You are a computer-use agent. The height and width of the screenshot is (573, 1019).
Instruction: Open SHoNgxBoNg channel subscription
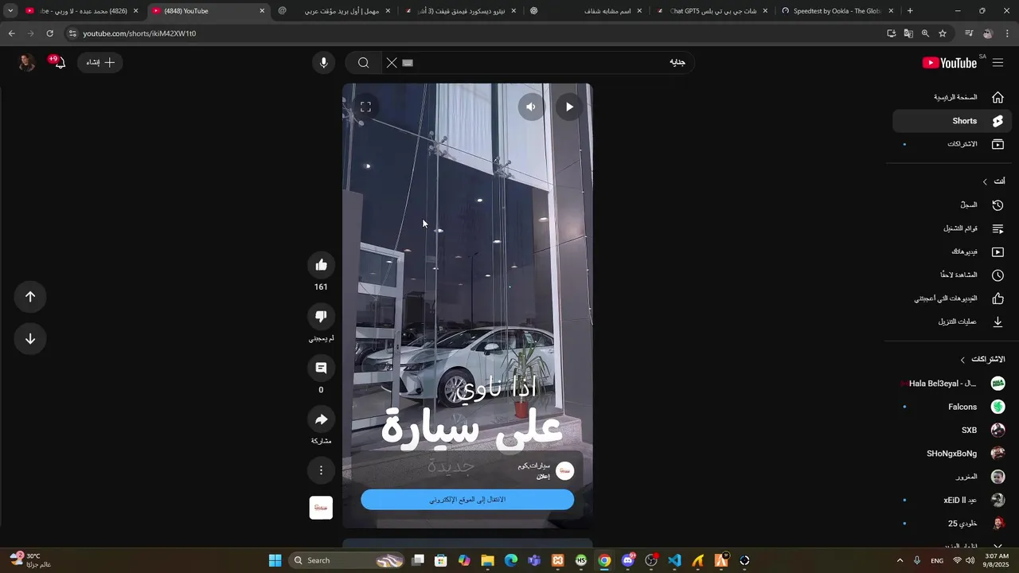click(953, 454)
